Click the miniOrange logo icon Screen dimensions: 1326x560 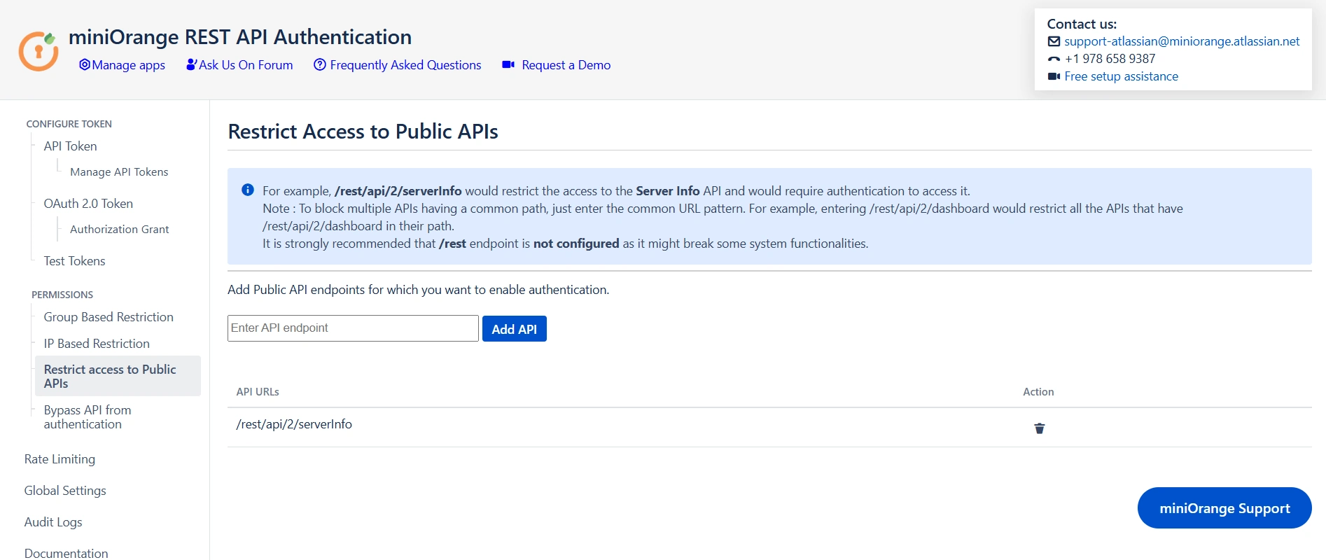coord(39,51)
